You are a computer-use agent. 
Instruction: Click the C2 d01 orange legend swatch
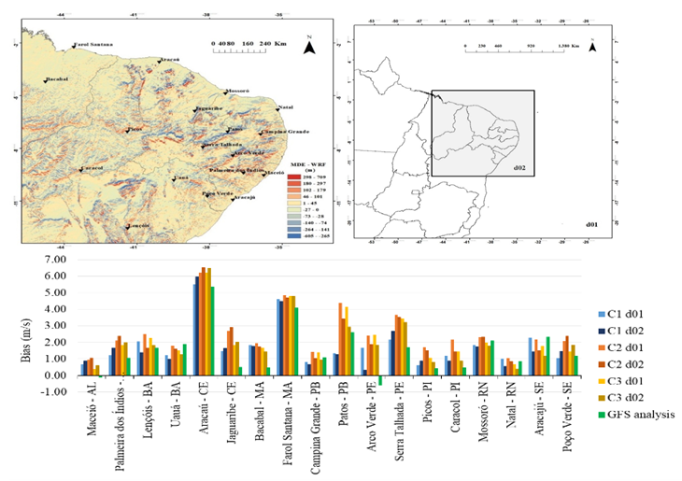(602, 347)
